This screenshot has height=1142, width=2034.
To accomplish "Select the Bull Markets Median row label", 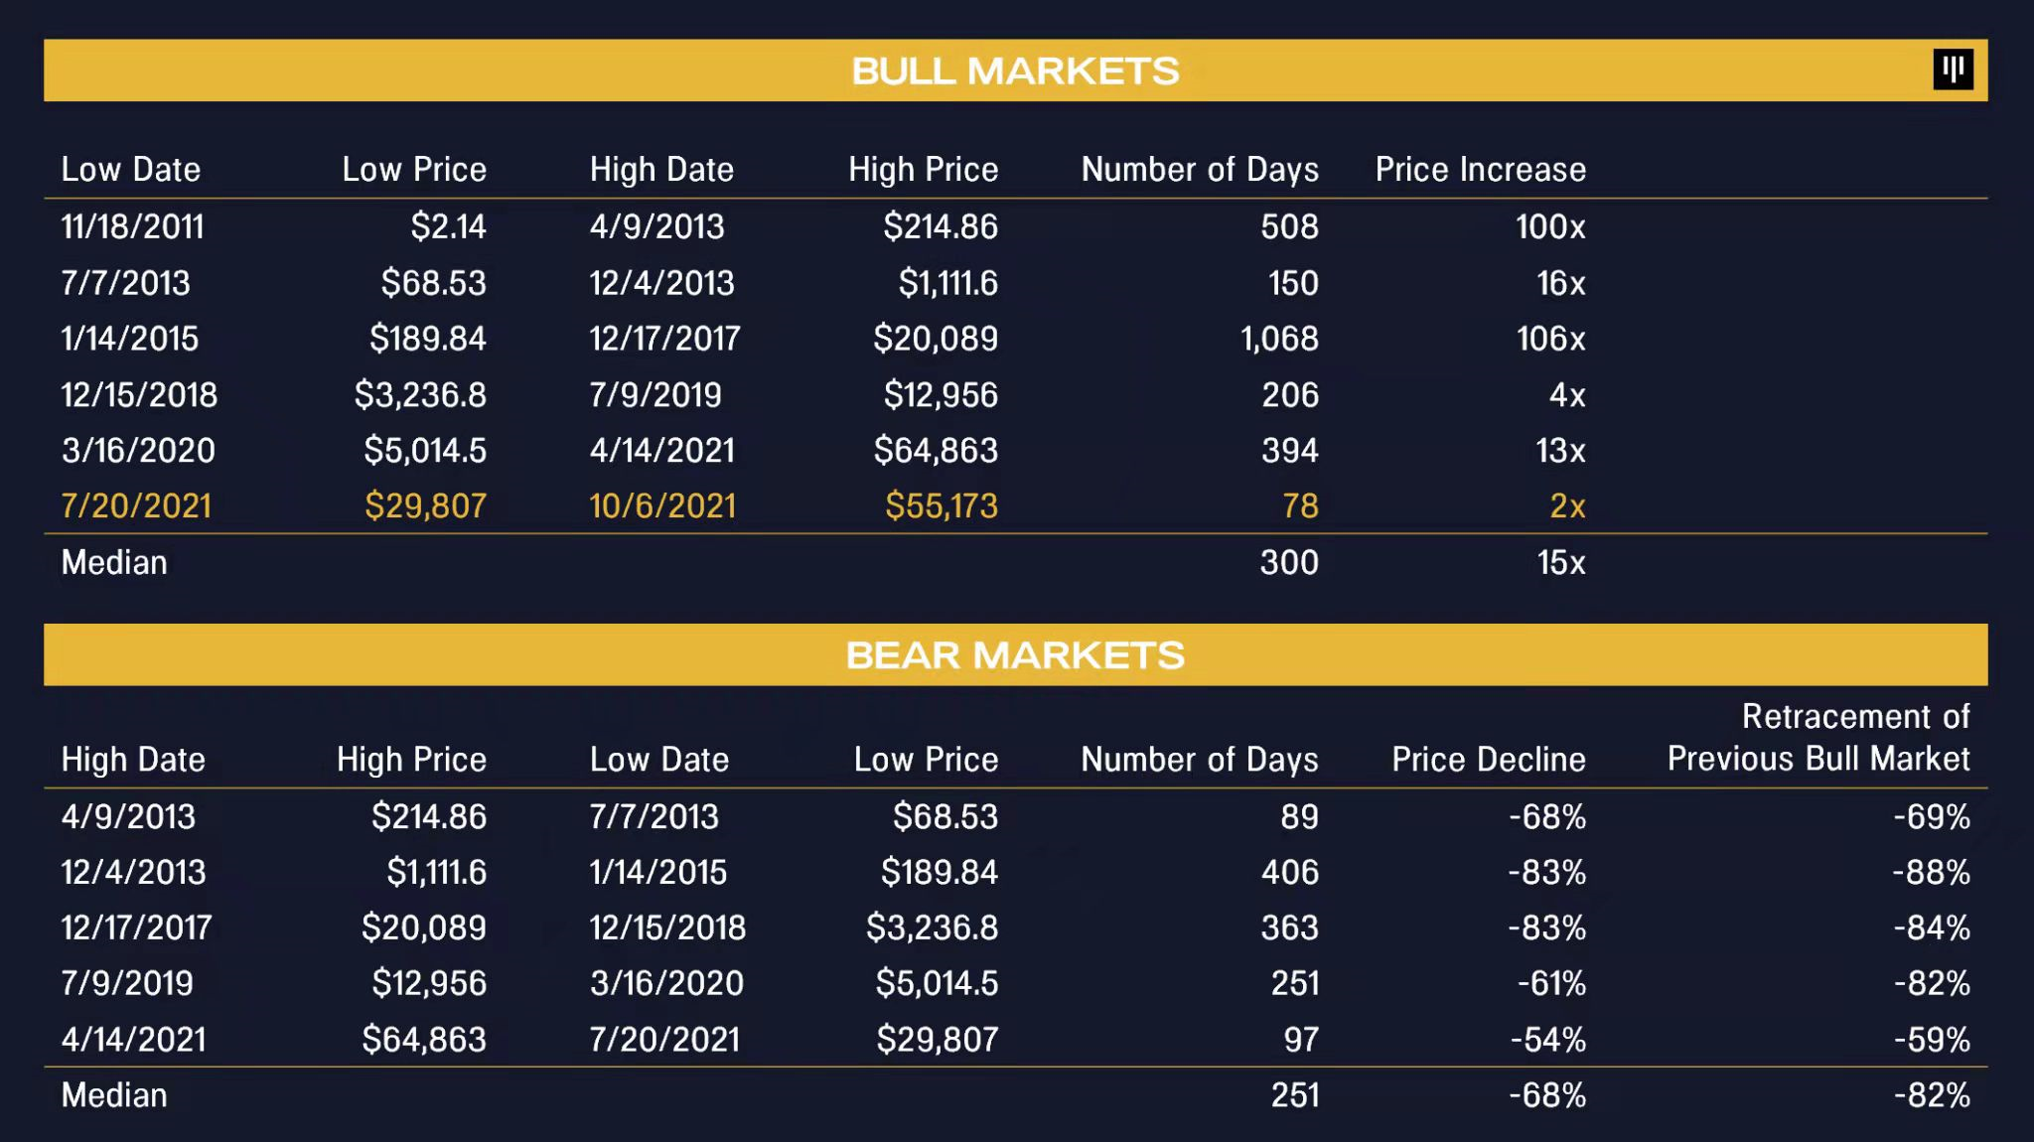I will click(x=114, y=563).
